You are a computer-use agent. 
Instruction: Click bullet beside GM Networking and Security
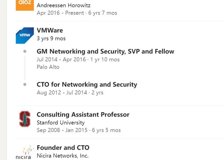25,51
